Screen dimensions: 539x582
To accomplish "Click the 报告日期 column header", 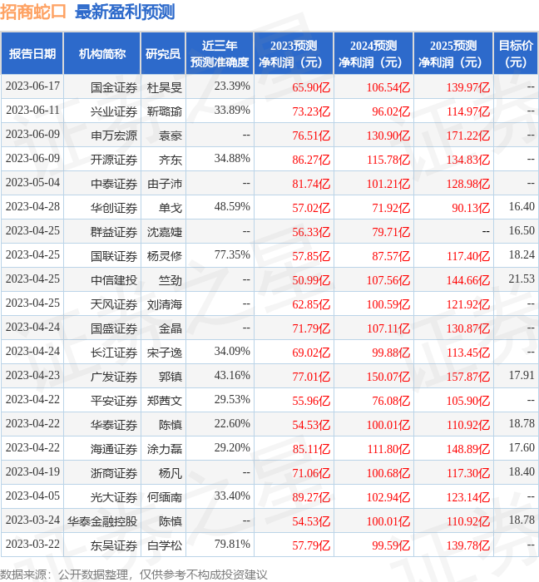I will 32,54.
